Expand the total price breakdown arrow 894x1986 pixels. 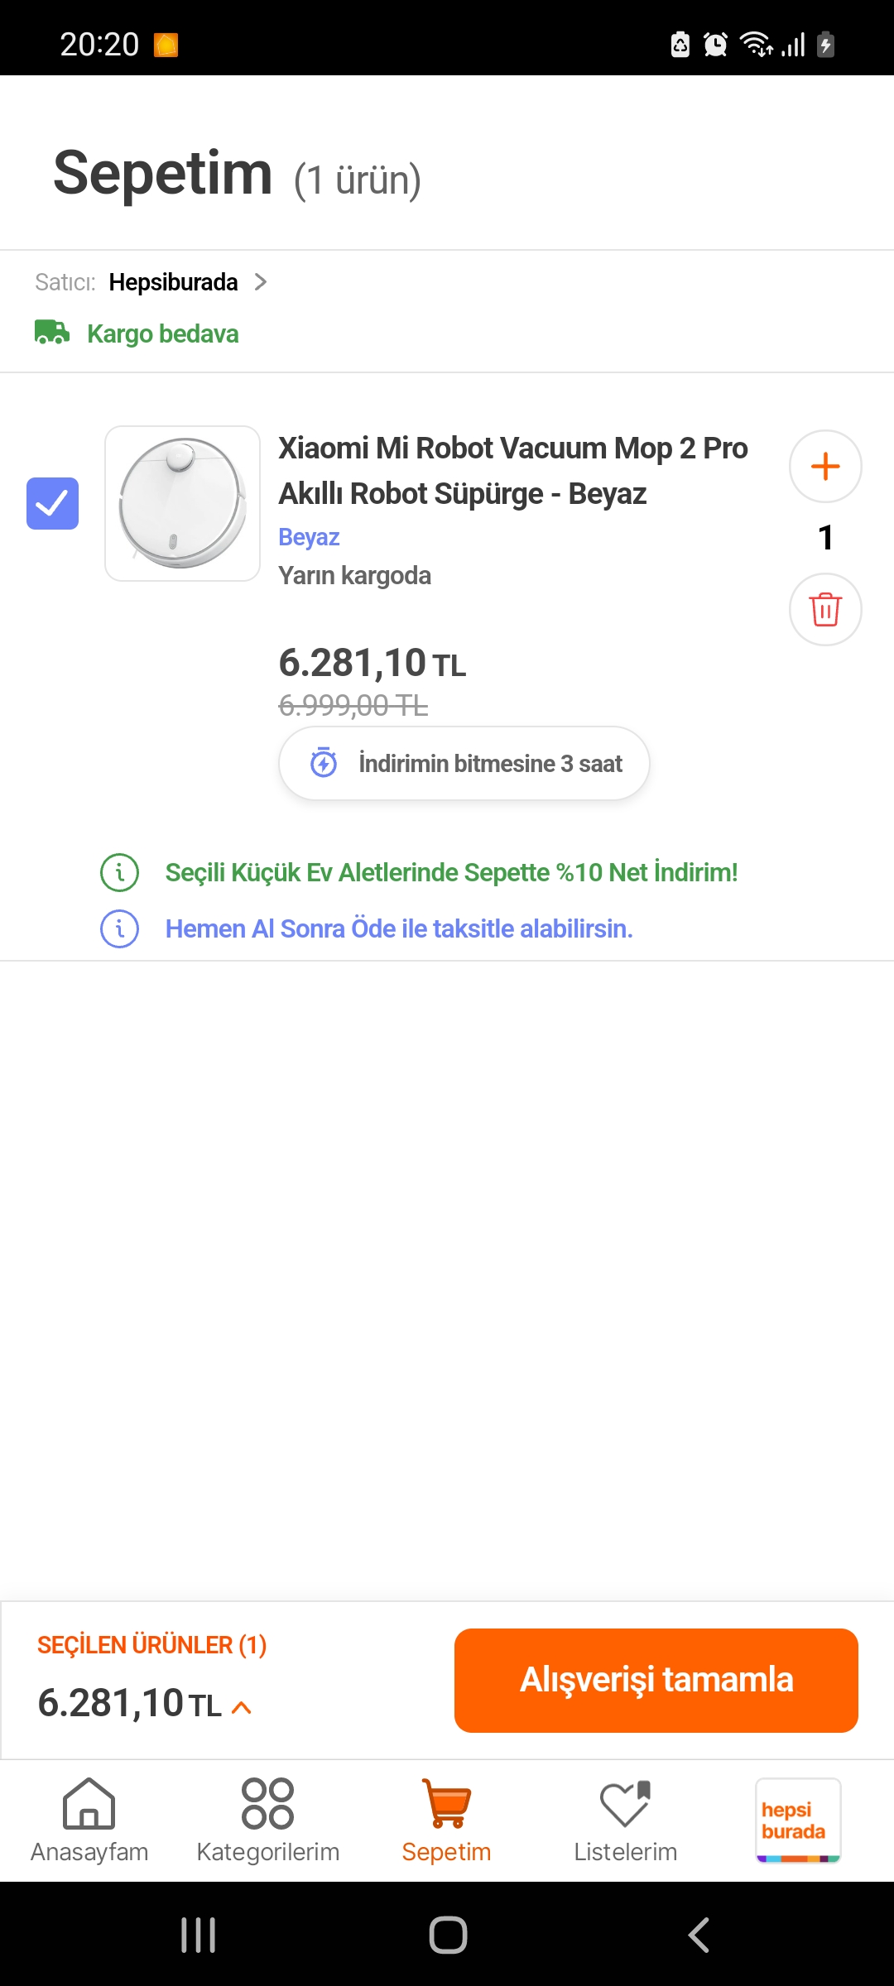(242, 1707)
